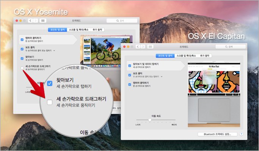The width and height of the screenshot is (259, 151).
Task: Switch to 스크롤 및 확대/축소 tab in Yosemite window
Action: (79, 30)
